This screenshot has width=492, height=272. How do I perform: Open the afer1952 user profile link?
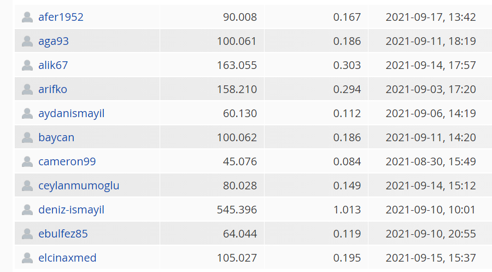tap(61, 17)
